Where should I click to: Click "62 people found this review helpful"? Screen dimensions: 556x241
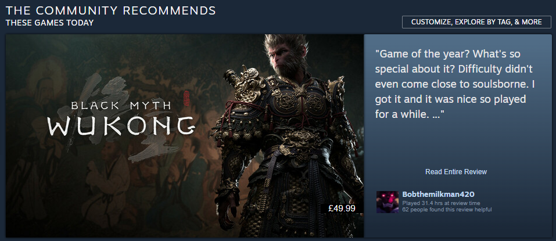[x=447, y=210]
